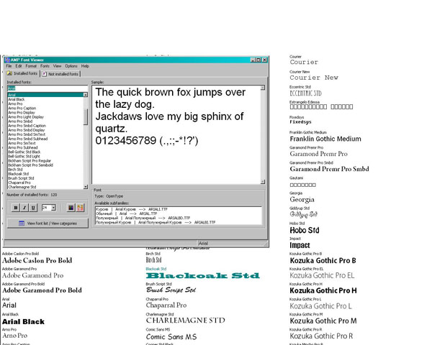Select Birch Std in the font list
The height and width of the screenshot is (345, 432).
click(45, 170)
